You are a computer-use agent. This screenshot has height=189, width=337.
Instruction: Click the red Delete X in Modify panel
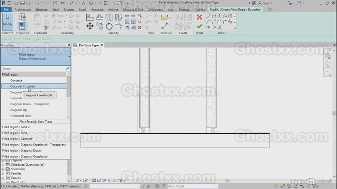pyautogui.click(x=140, y=27)
